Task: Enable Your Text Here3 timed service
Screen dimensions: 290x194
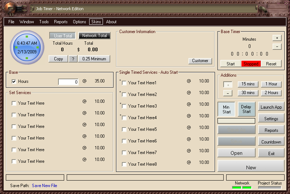Action: coord(124,106)
